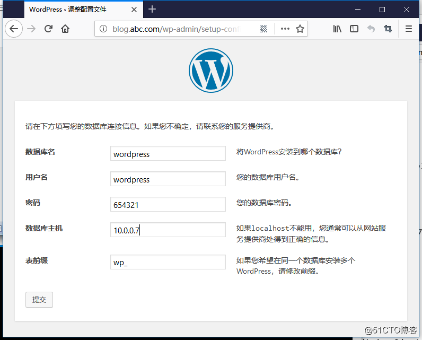The height and width of the screenshot is (340, 422).
Task: Click the WordPress logo
Action: tap(211, 71)
